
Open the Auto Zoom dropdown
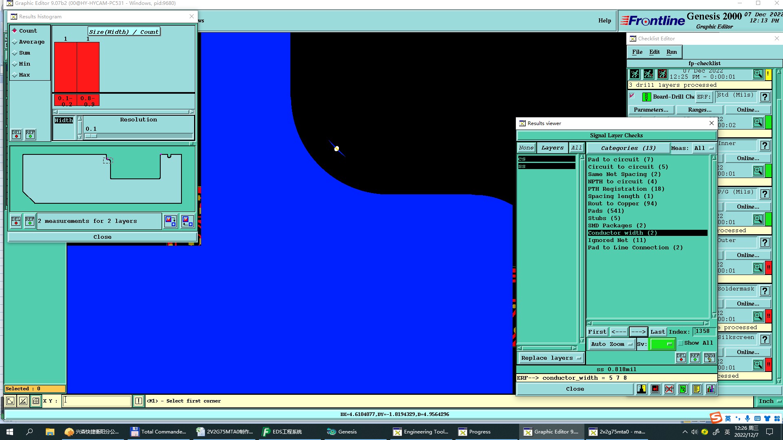(612, 344)
